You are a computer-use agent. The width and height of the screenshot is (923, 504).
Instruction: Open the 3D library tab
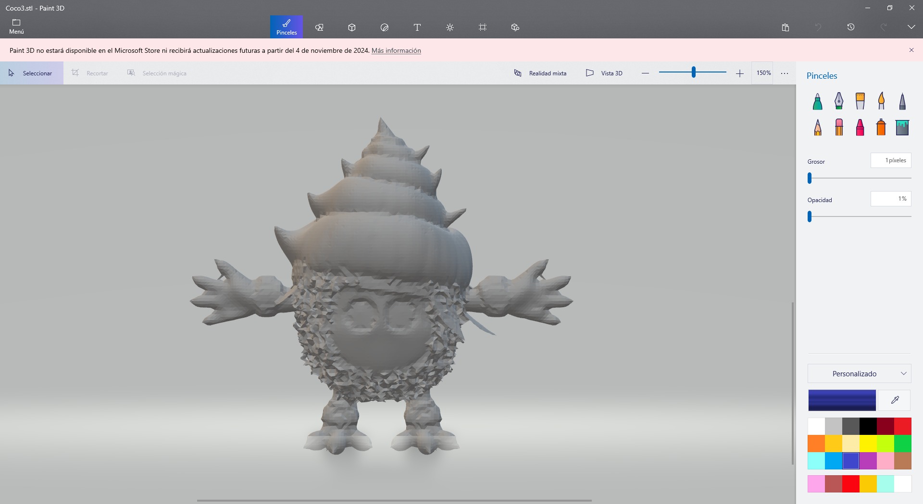(x=515, y=27)
